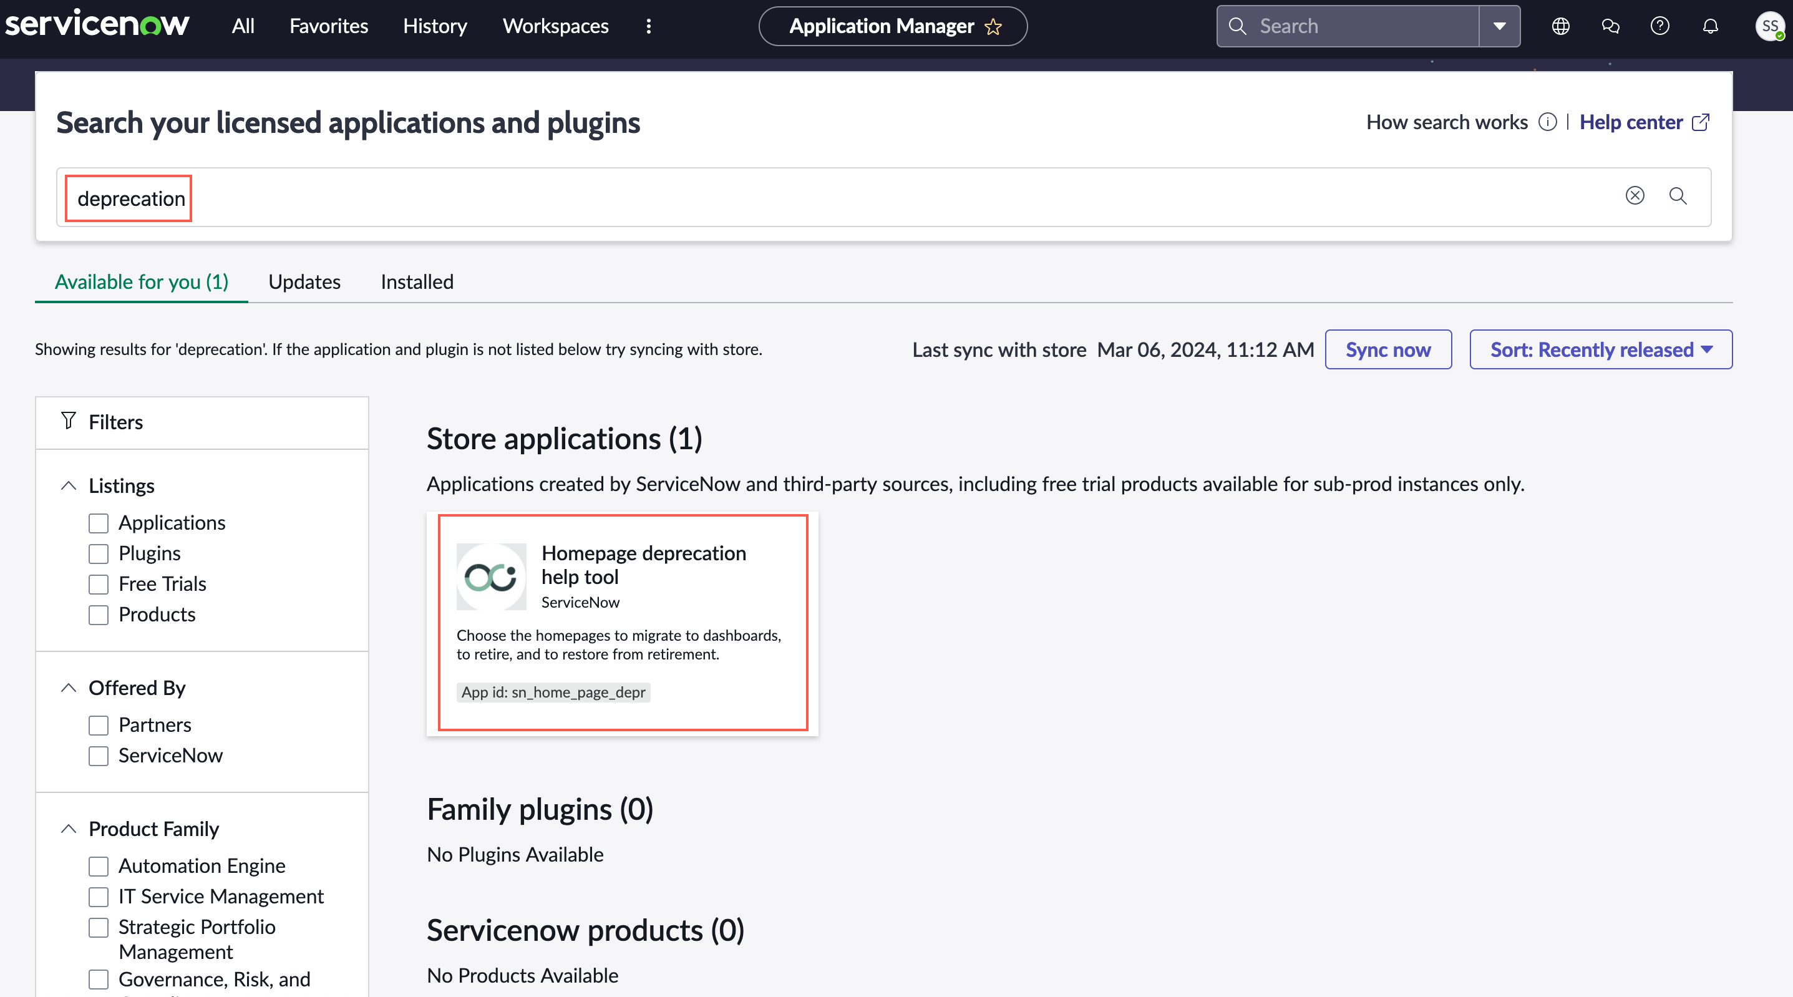This screenshot has height=997, width=1793.
Task: Click the No Plugins Available text
Action: [x=515, y=854]
